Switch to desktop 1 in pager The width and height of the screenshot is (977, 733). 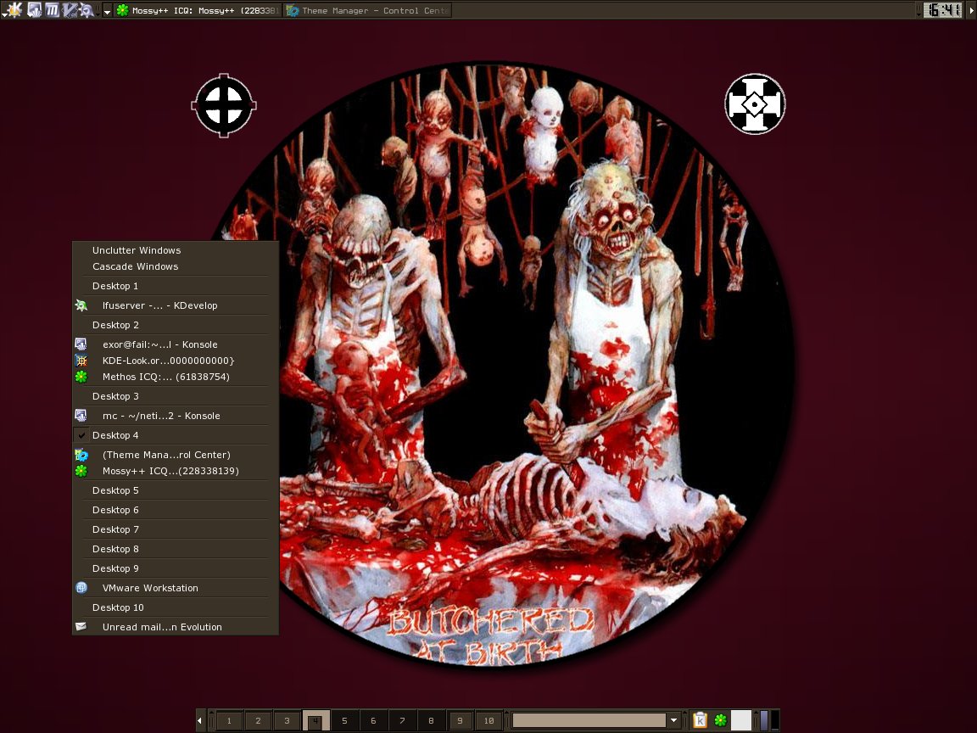pos(229,720)
